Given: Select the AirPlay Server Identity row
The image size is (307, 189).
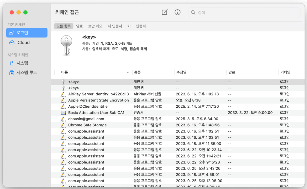Looking at the screenshot, I should [98, 94].
